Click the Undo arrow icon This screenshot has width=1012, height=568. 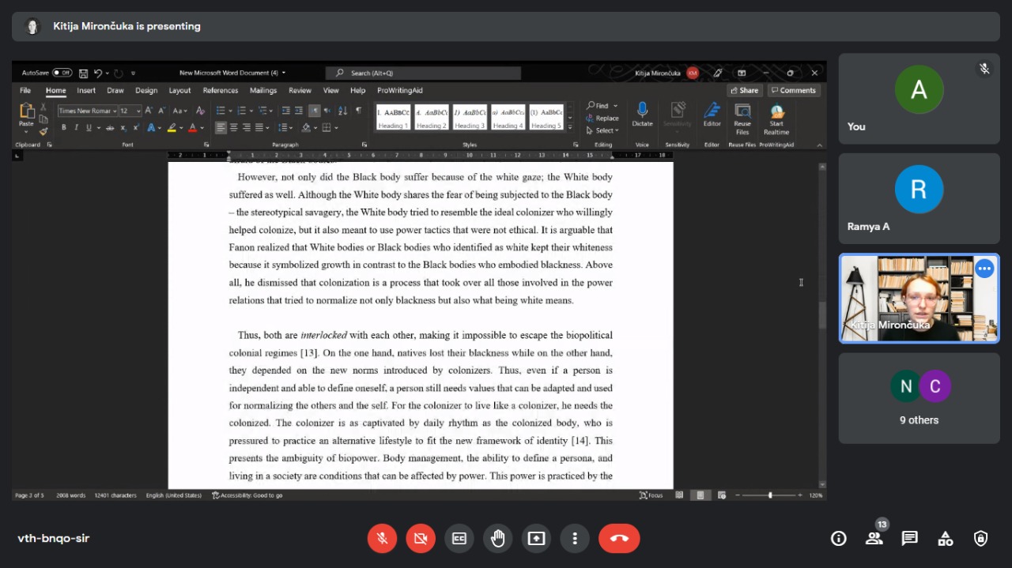98,73
